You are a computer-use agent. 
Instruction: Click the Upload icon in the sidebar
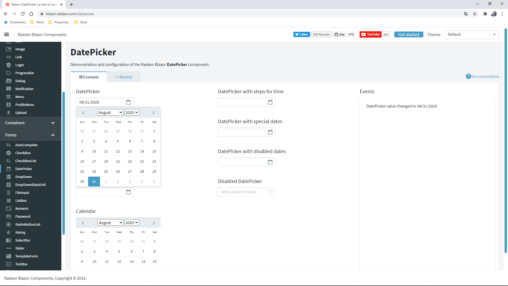(x=9, y=113)
